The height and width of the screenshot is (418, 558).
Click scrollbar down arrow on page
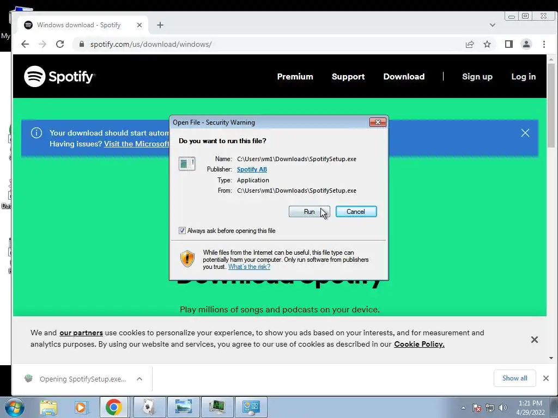pyautogui.click(x=551, y=358)
